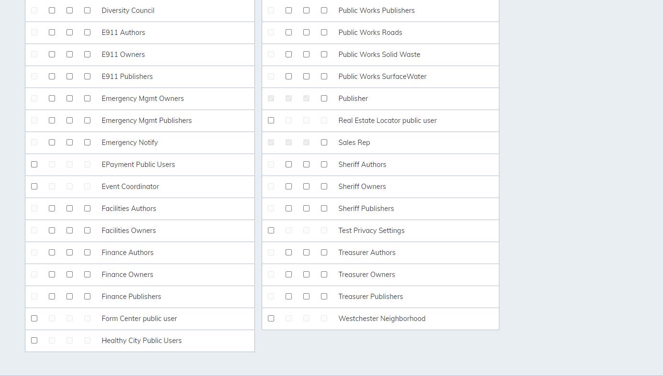Click the "Real Estate Locator public user" label text
This screenshot has width=663, height=376.
click(387, 121)
